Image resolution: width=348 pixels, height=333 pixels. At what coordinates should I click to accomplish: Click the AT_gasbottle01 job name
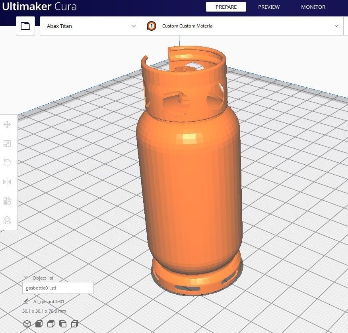[49, 301]
